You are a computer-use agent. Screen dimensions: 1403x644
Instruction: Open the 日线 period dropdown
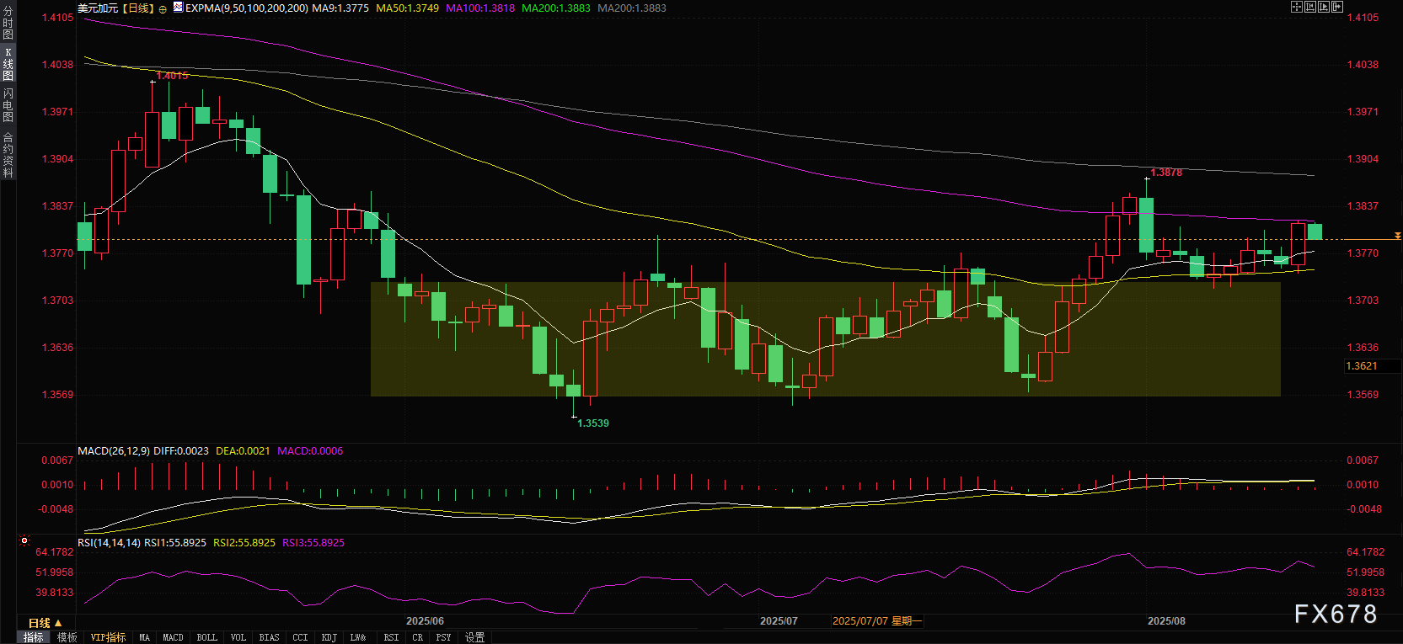pyautogui.click(x=45, y=623)
